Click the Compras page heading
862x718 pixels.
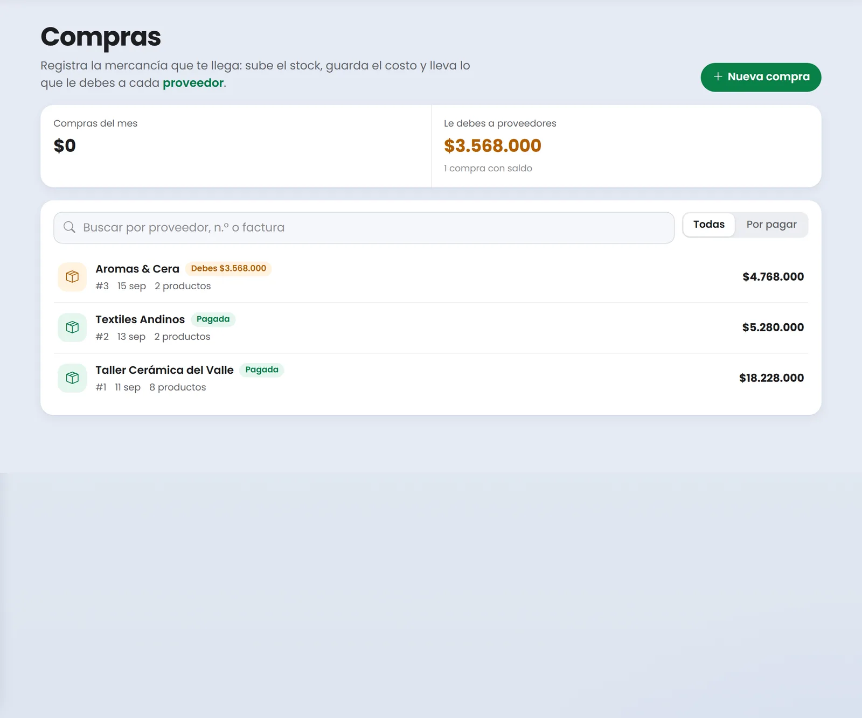click(101, 37)
